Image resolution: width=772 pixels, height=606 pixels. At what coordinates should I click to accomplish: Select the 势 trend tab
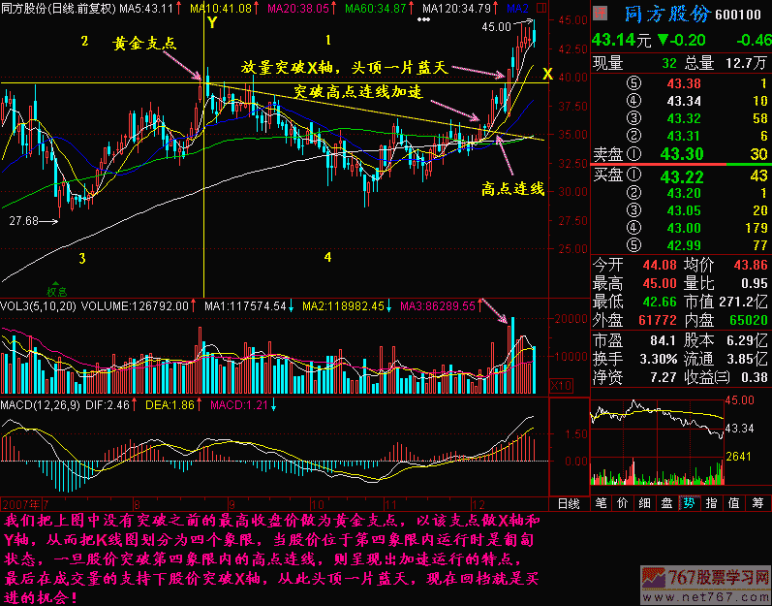tap(688, 503)
